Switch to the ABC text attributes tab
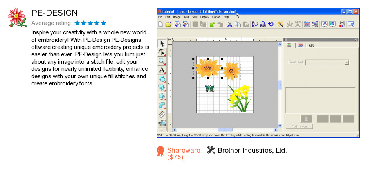The height and width of the screenshot is (171, 368). (x=312, y=45)
